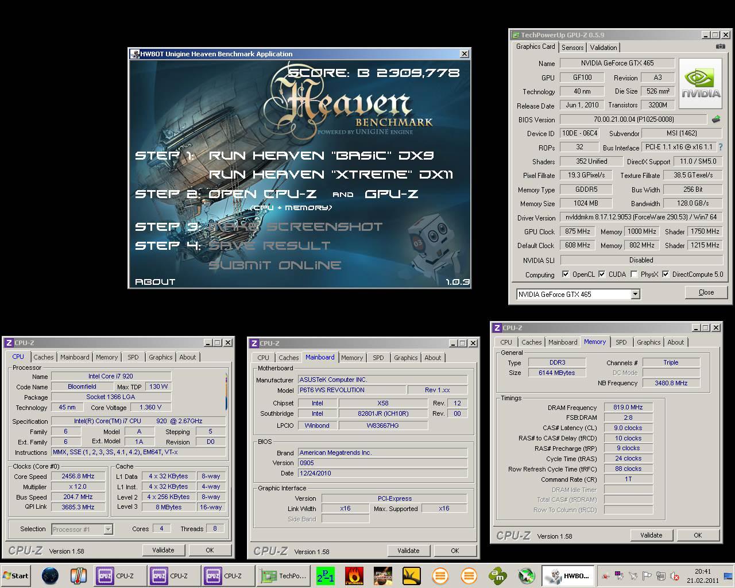The width and height of the screenshot is (735, 588).
Task: Toggle the OpenCL checkbox
Action: tap(566, 274)
